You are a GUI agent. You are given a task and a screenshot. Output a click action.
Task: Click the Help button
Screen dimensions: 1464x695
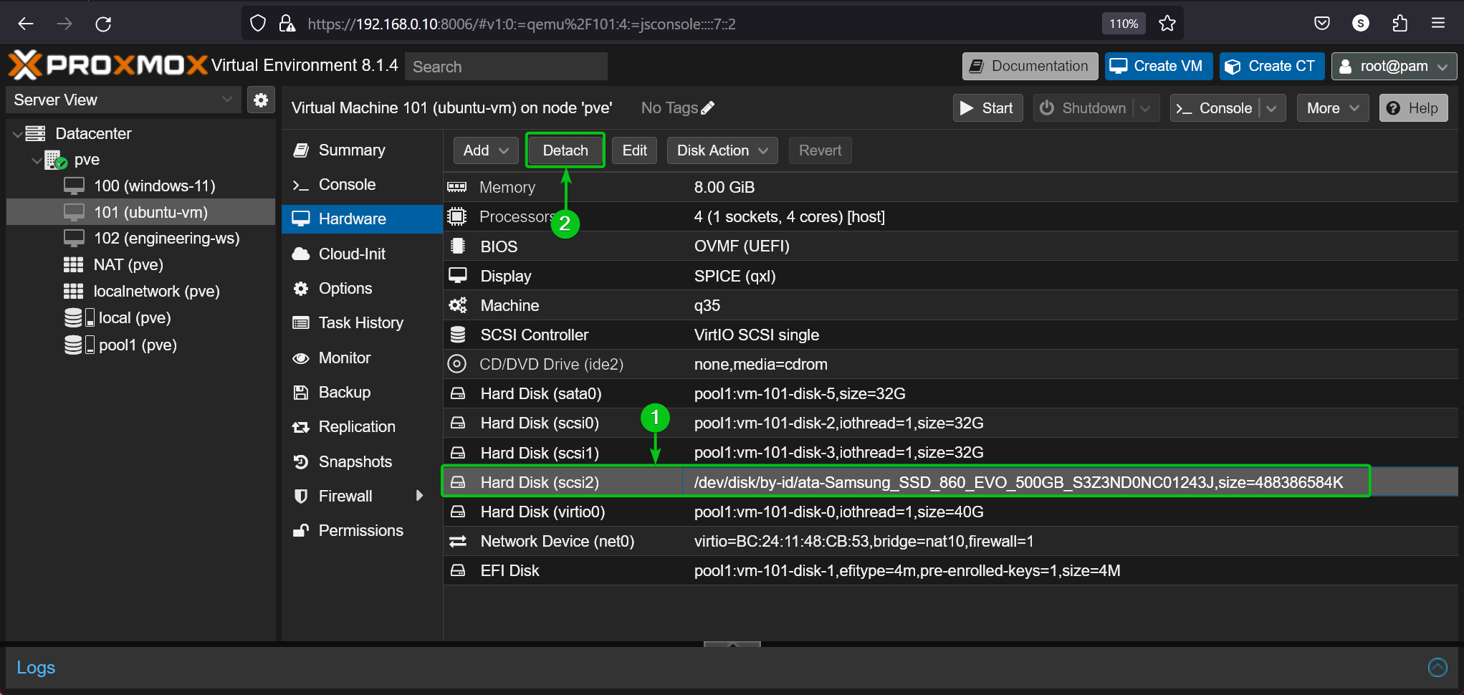click(1413, 108)
